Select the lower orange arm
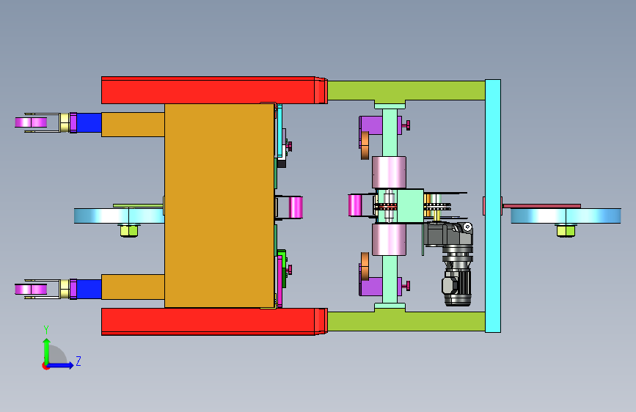Viewport: 636px width, 412px height. click(x=133, y=287)
